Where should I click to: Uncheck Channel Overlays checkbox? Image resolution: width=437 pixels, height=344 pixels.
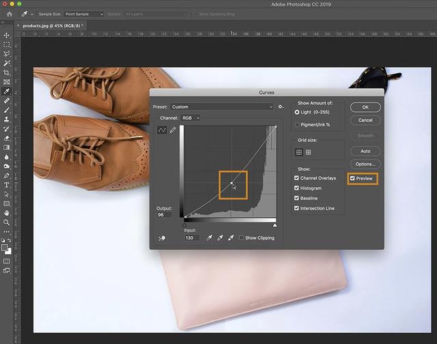click(296, 177)
